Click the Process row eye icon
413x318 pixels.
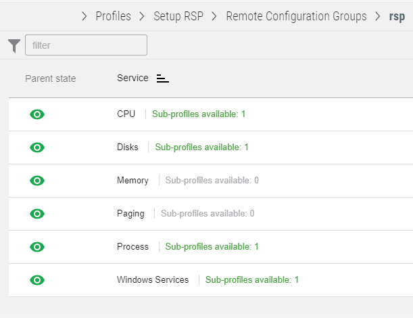point(37,247)
